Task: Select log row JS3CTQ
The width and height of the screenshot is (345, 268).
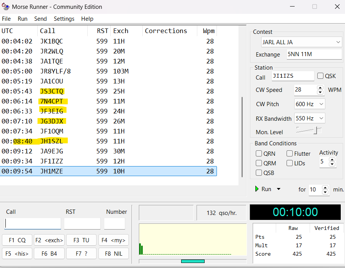Action: 108,91
